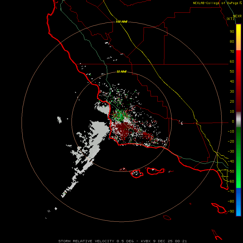Click the 80 value on velocity scale
243x243 pixels.
pyautogui.click(x=232, y=42)
